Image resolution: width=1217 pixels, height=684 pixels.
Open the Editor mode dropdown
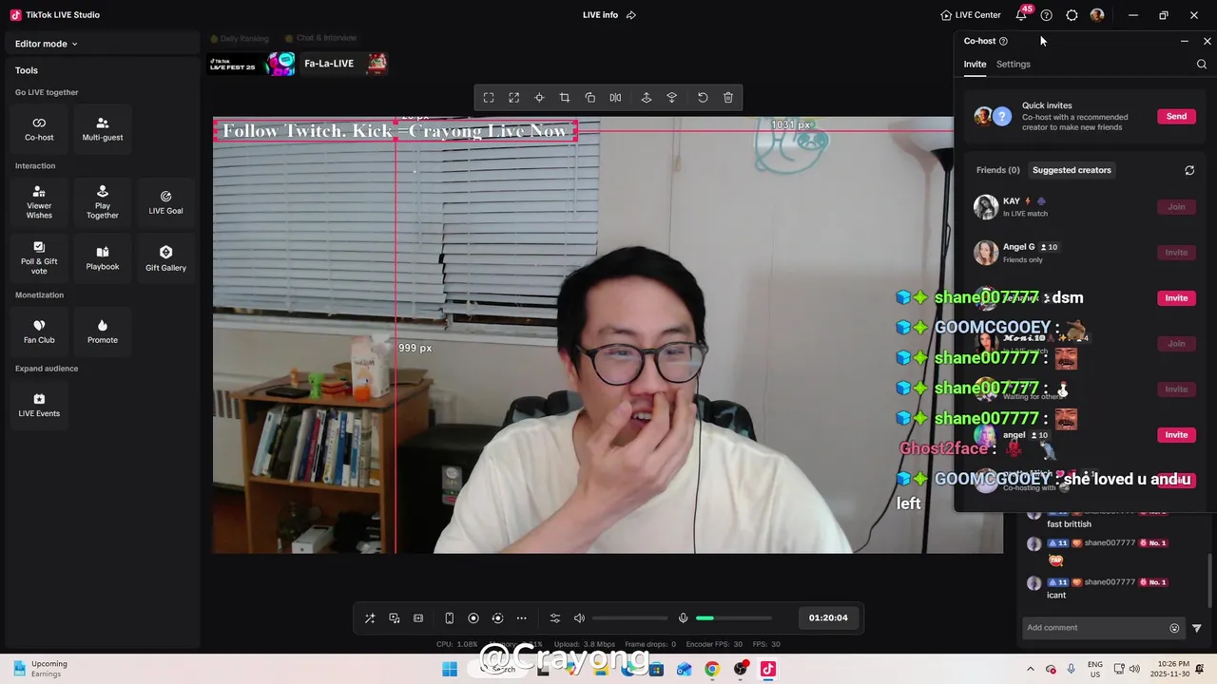47,44
